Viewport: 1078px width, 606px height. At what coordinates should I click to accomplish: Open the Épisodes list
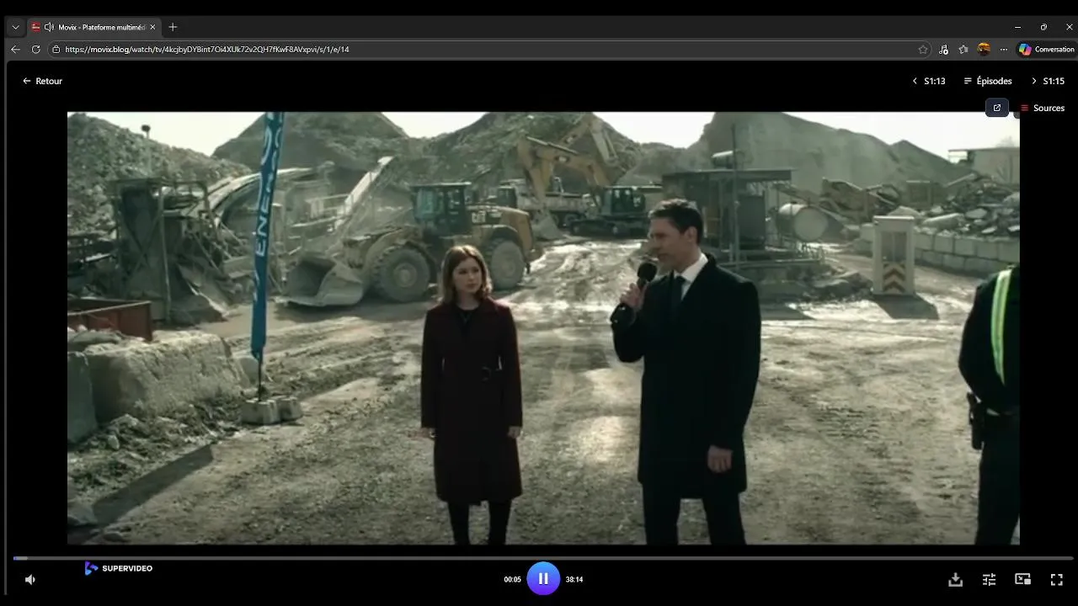(988, 81)
